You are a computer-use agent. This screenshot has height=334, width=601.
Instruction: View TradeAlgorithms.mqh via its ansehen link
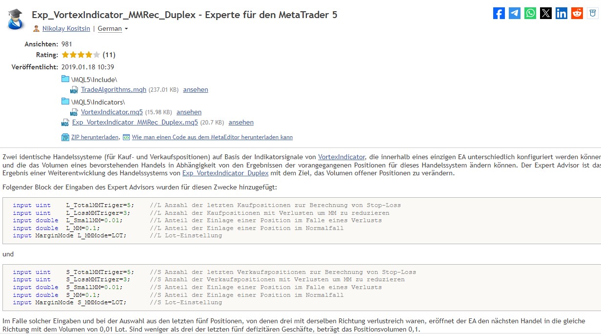point(196,90)
